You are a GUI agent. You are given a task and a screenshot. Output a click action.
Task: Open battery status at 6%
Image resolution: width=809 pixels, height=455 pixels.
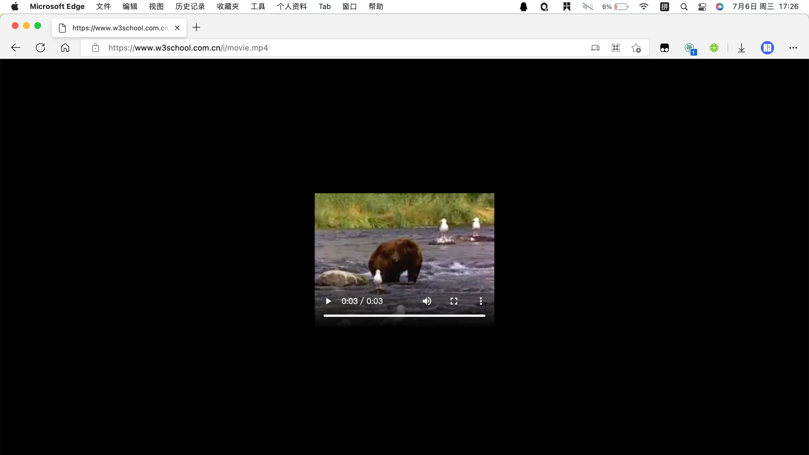click(615, 6)
